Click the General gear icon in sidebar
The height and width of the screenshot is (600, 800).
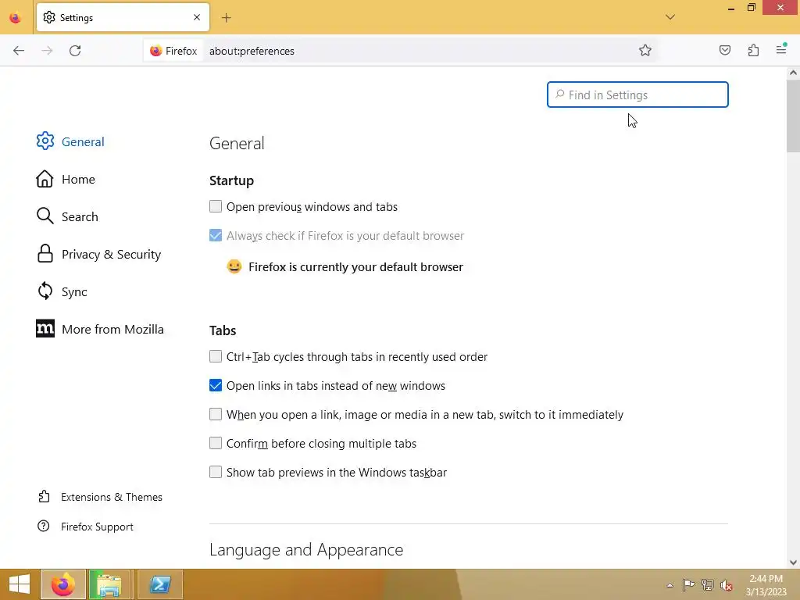click(45, 141)
